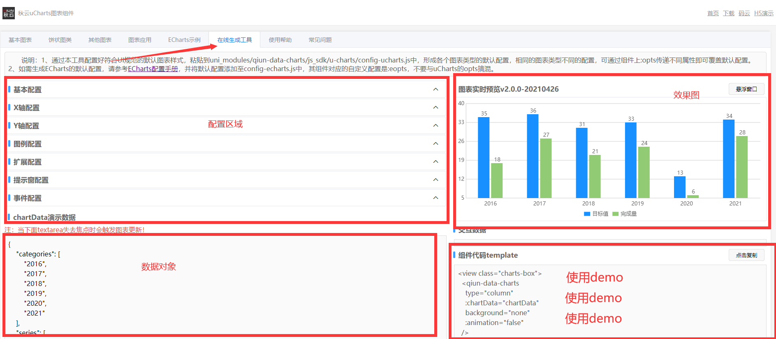This screenshot has width=776, height=339.
Task: Click the 事件配置 section title
Action: click(28, 198)
